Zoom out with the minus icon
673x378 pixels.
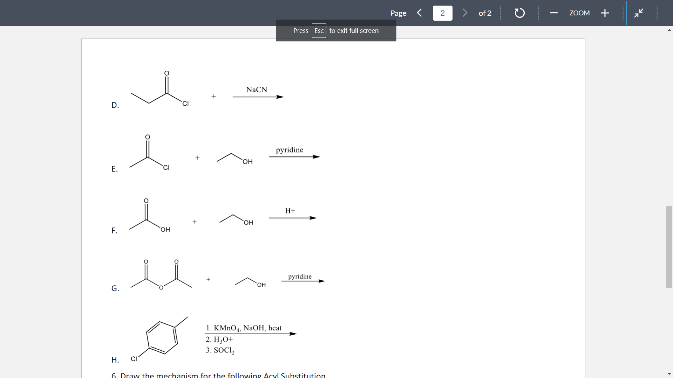tap(554, 13)
